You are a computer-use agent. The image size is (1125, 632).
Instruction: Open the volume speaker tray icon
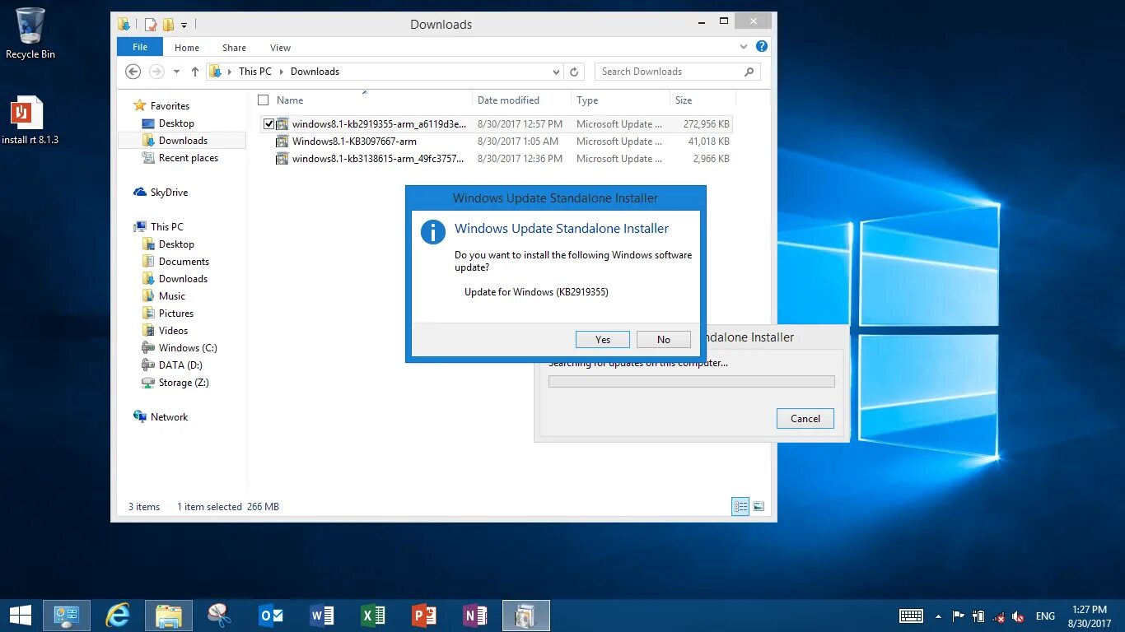pos(1019,616)
